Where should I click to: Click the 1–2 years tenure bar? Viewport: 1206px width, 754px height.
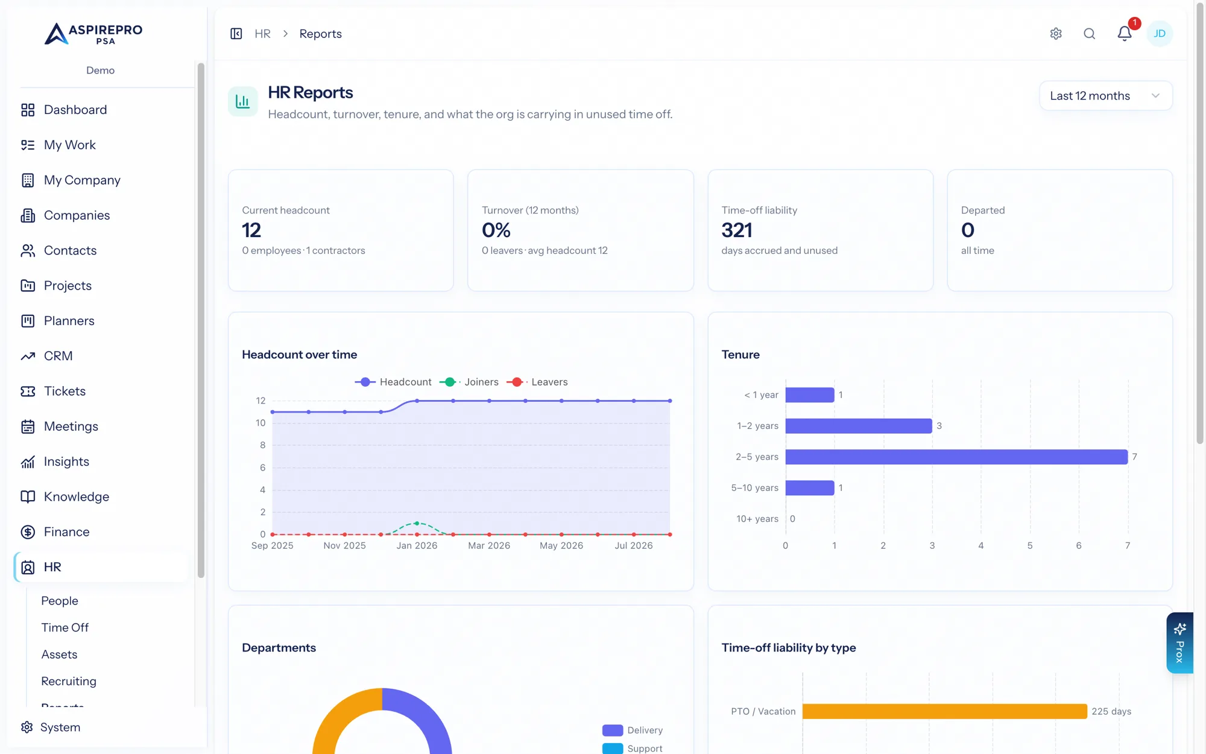point(859,426)
